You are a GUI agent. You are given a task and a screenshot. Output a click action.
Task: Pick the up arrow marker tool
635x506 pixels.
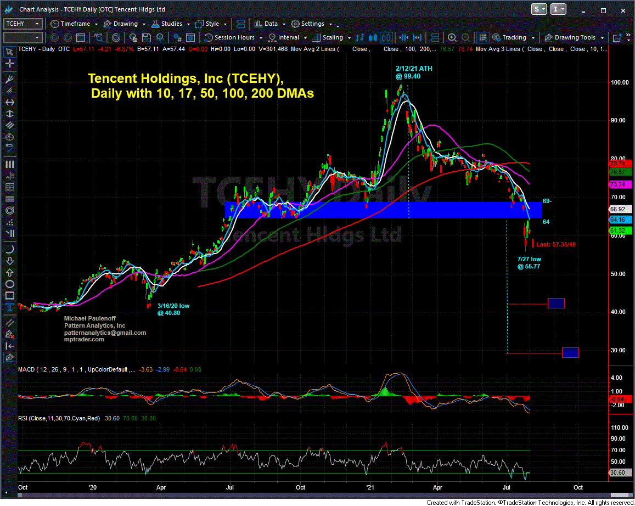click(x=10, y=272)
